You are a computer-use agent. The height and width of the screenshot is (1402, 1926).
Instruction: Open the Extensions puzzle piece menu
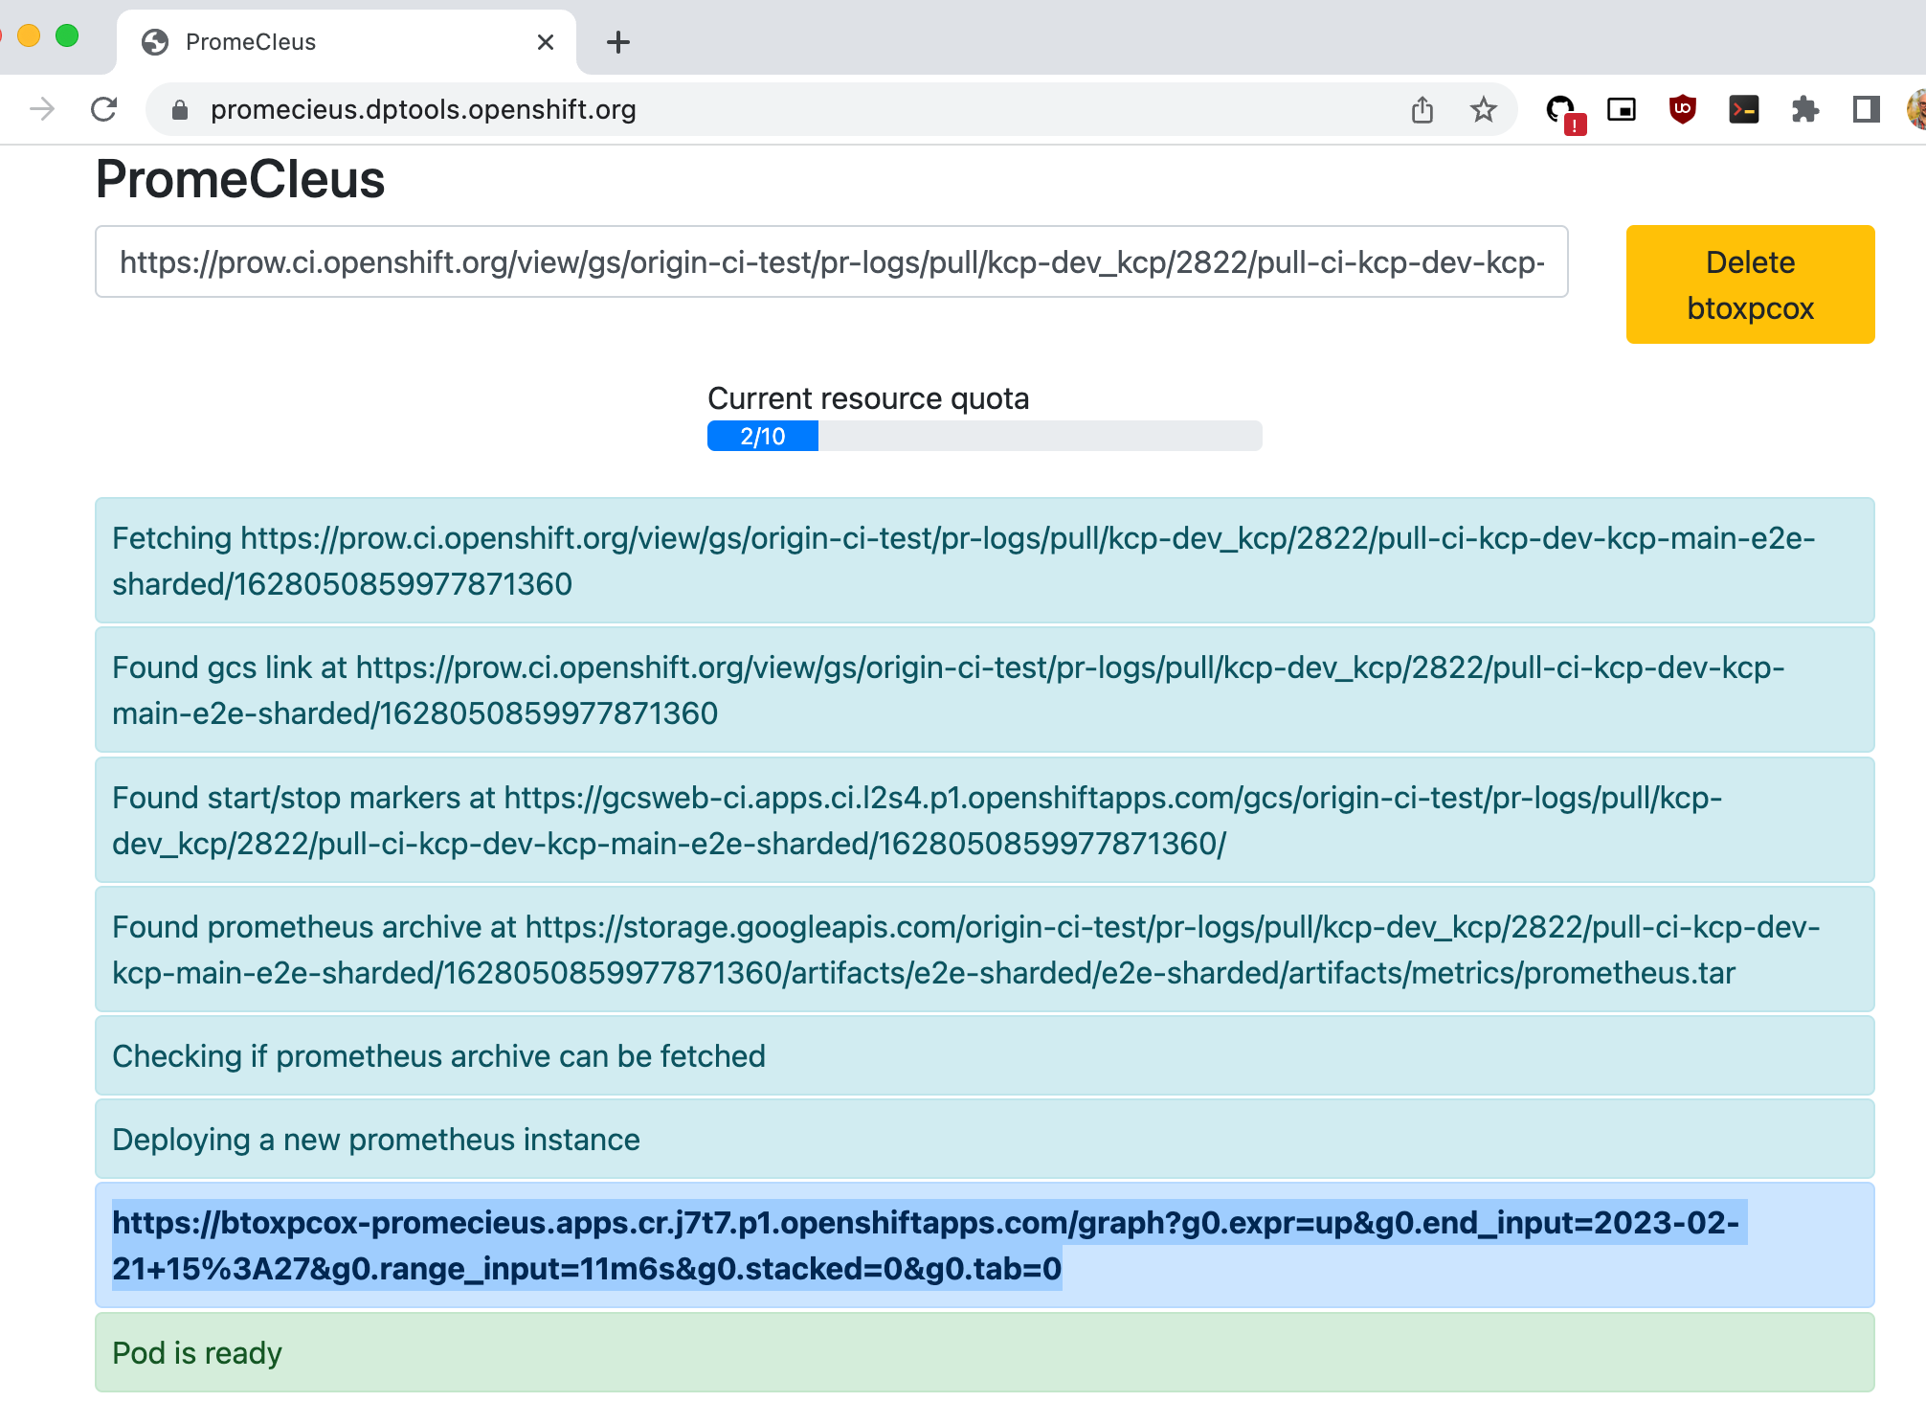1804,110
